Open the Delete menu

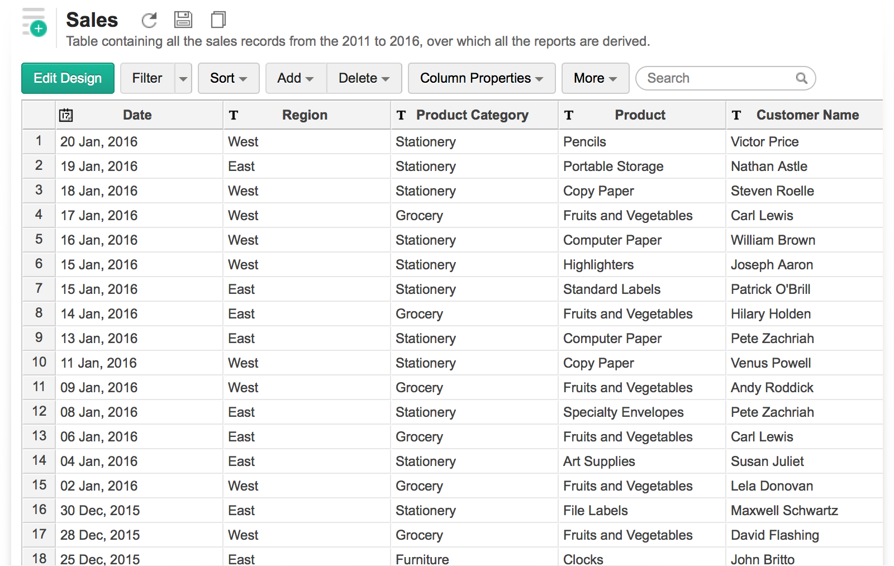point(364,78)
